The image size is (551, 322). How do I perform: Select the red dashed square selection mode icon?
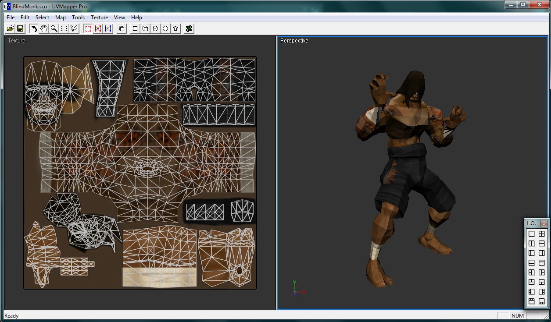coord(88,28)
